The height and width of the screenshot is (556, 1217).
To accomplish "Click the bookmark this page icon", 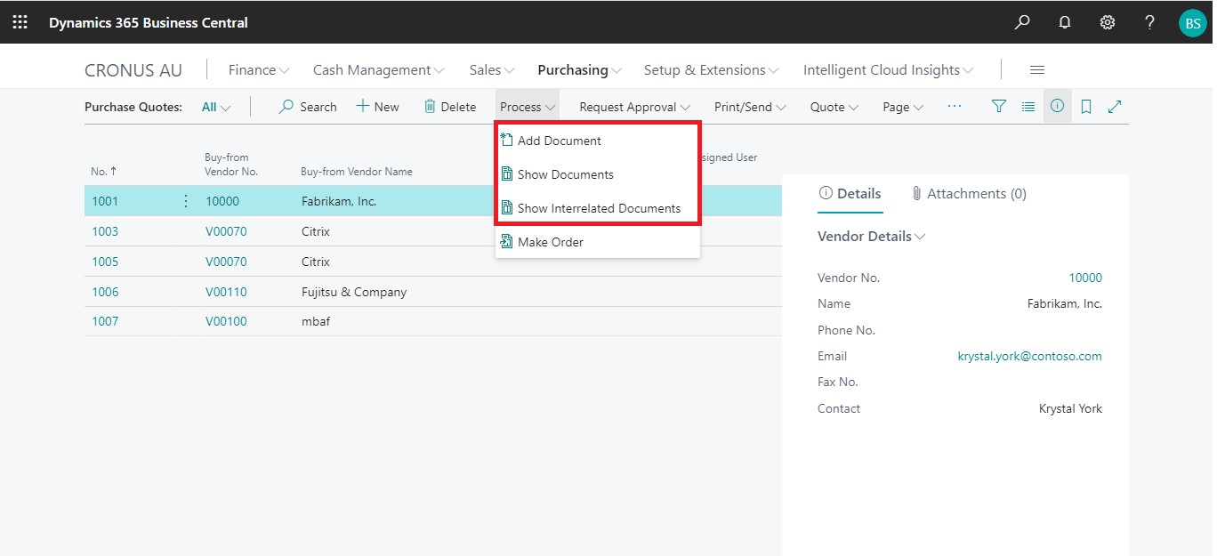I will (1086, 107).
